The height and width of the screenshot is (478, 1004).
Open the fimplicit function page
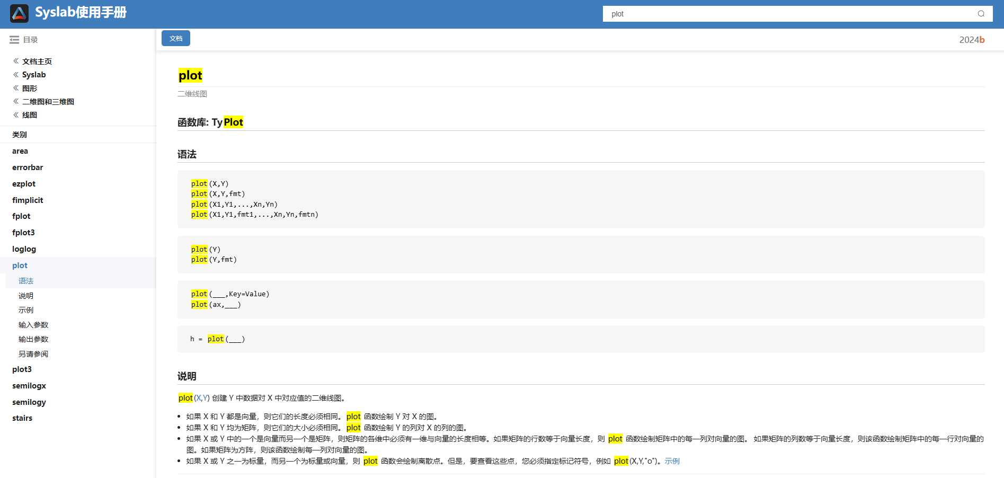tap(28, 200)
